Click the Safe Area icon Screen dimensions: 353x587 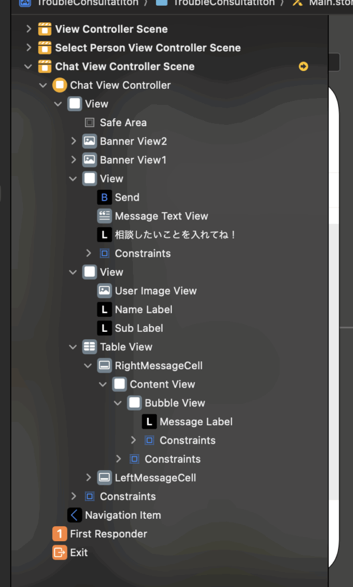click(89, 123)
